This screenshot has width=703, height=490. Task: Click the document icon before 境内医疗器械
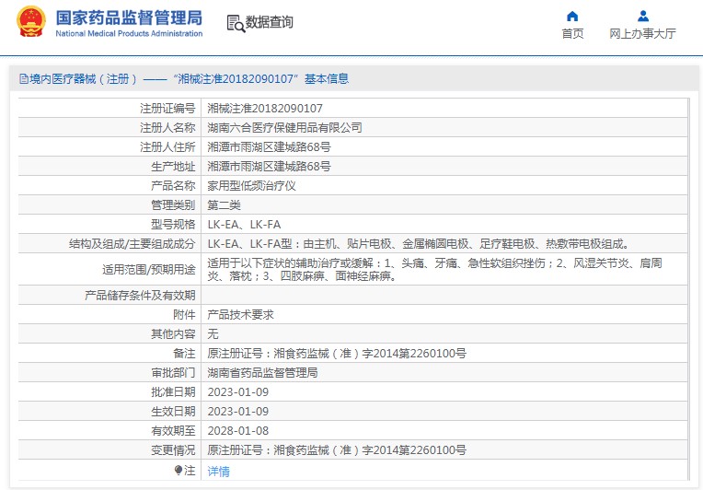tap(24, 79)
